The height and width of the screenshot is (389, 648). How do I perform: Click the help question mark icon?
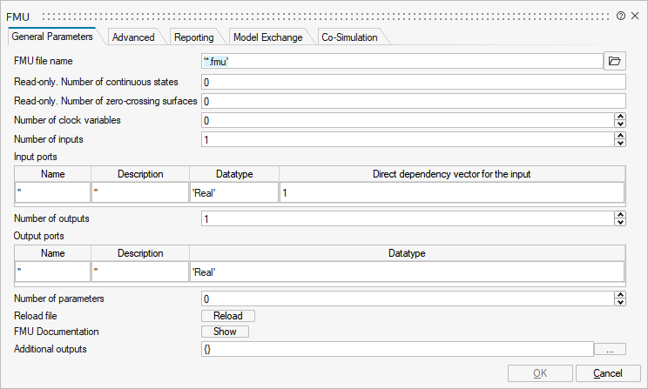click(620, 16)
